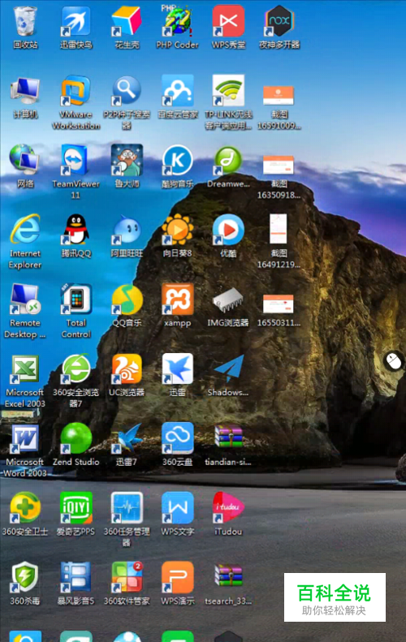
Task: Open 360安全浏览器7 shortcut
Action: pyautogui.click(x=76, y=368)
